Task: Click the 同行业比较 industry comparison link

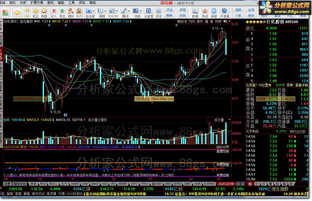Action: click(x=298, y=131)
